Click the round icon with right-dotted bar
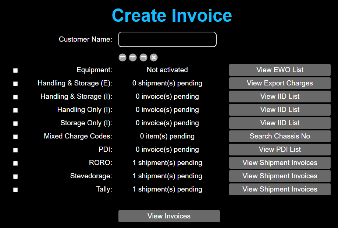The image size is (338, 228). 143,57
